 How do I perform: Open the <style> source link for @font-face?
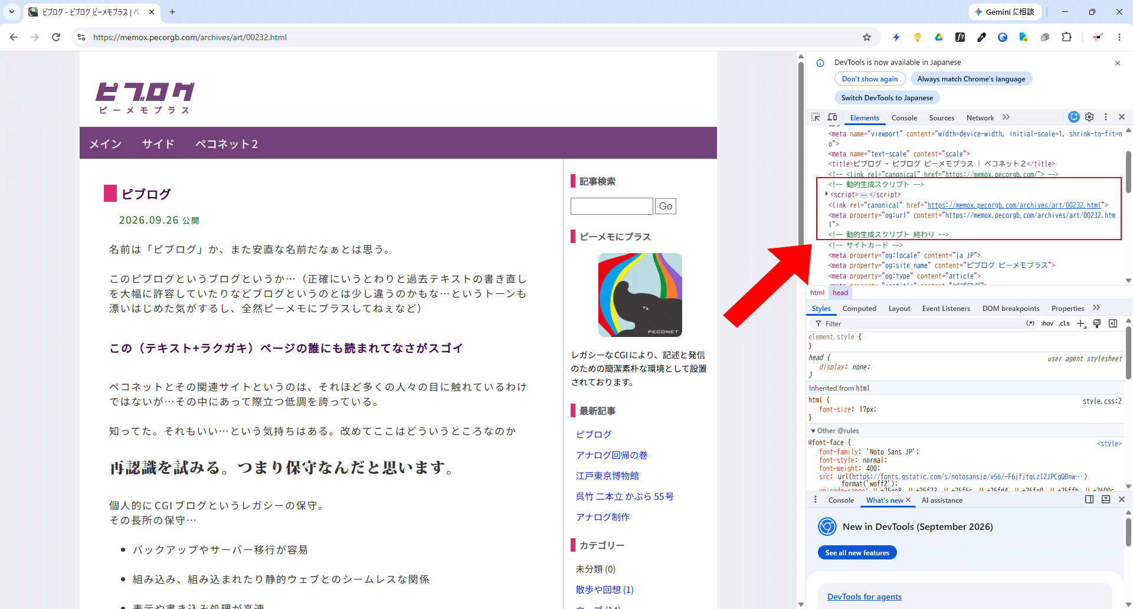pyautogui.click(x=1109, y=444)
